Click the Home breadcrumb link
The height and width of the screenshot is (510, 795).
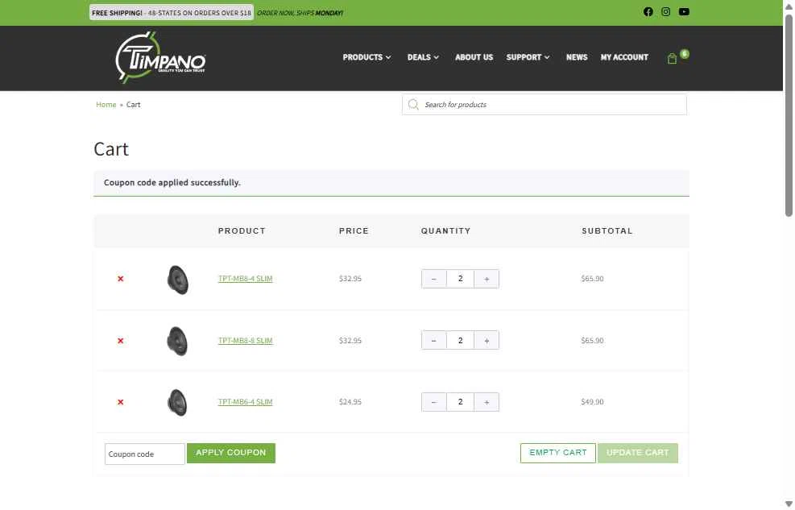[x=106, y=105]
